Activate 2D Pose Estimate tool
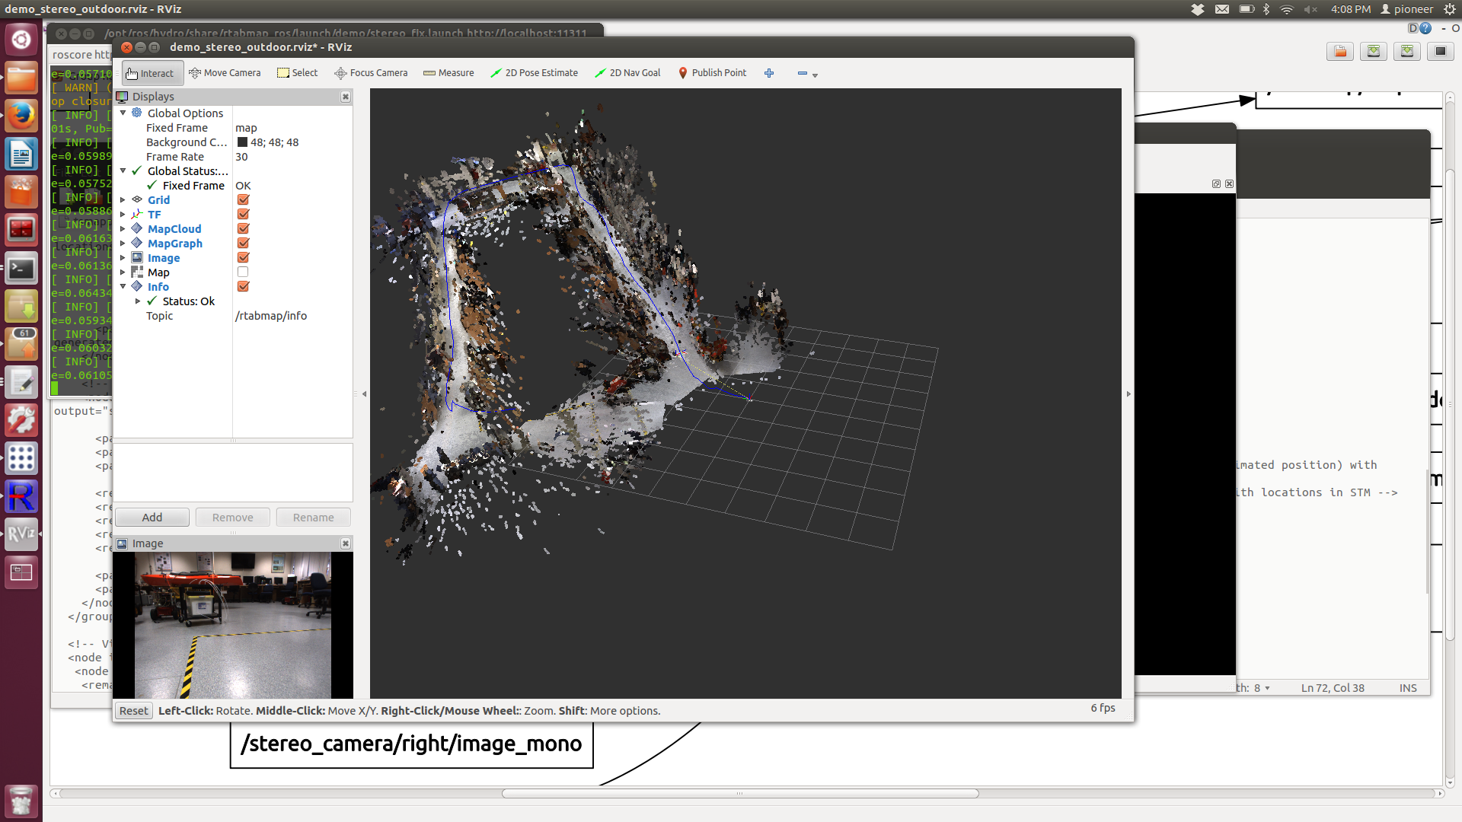1462x822 pixels. coord(534,73)
